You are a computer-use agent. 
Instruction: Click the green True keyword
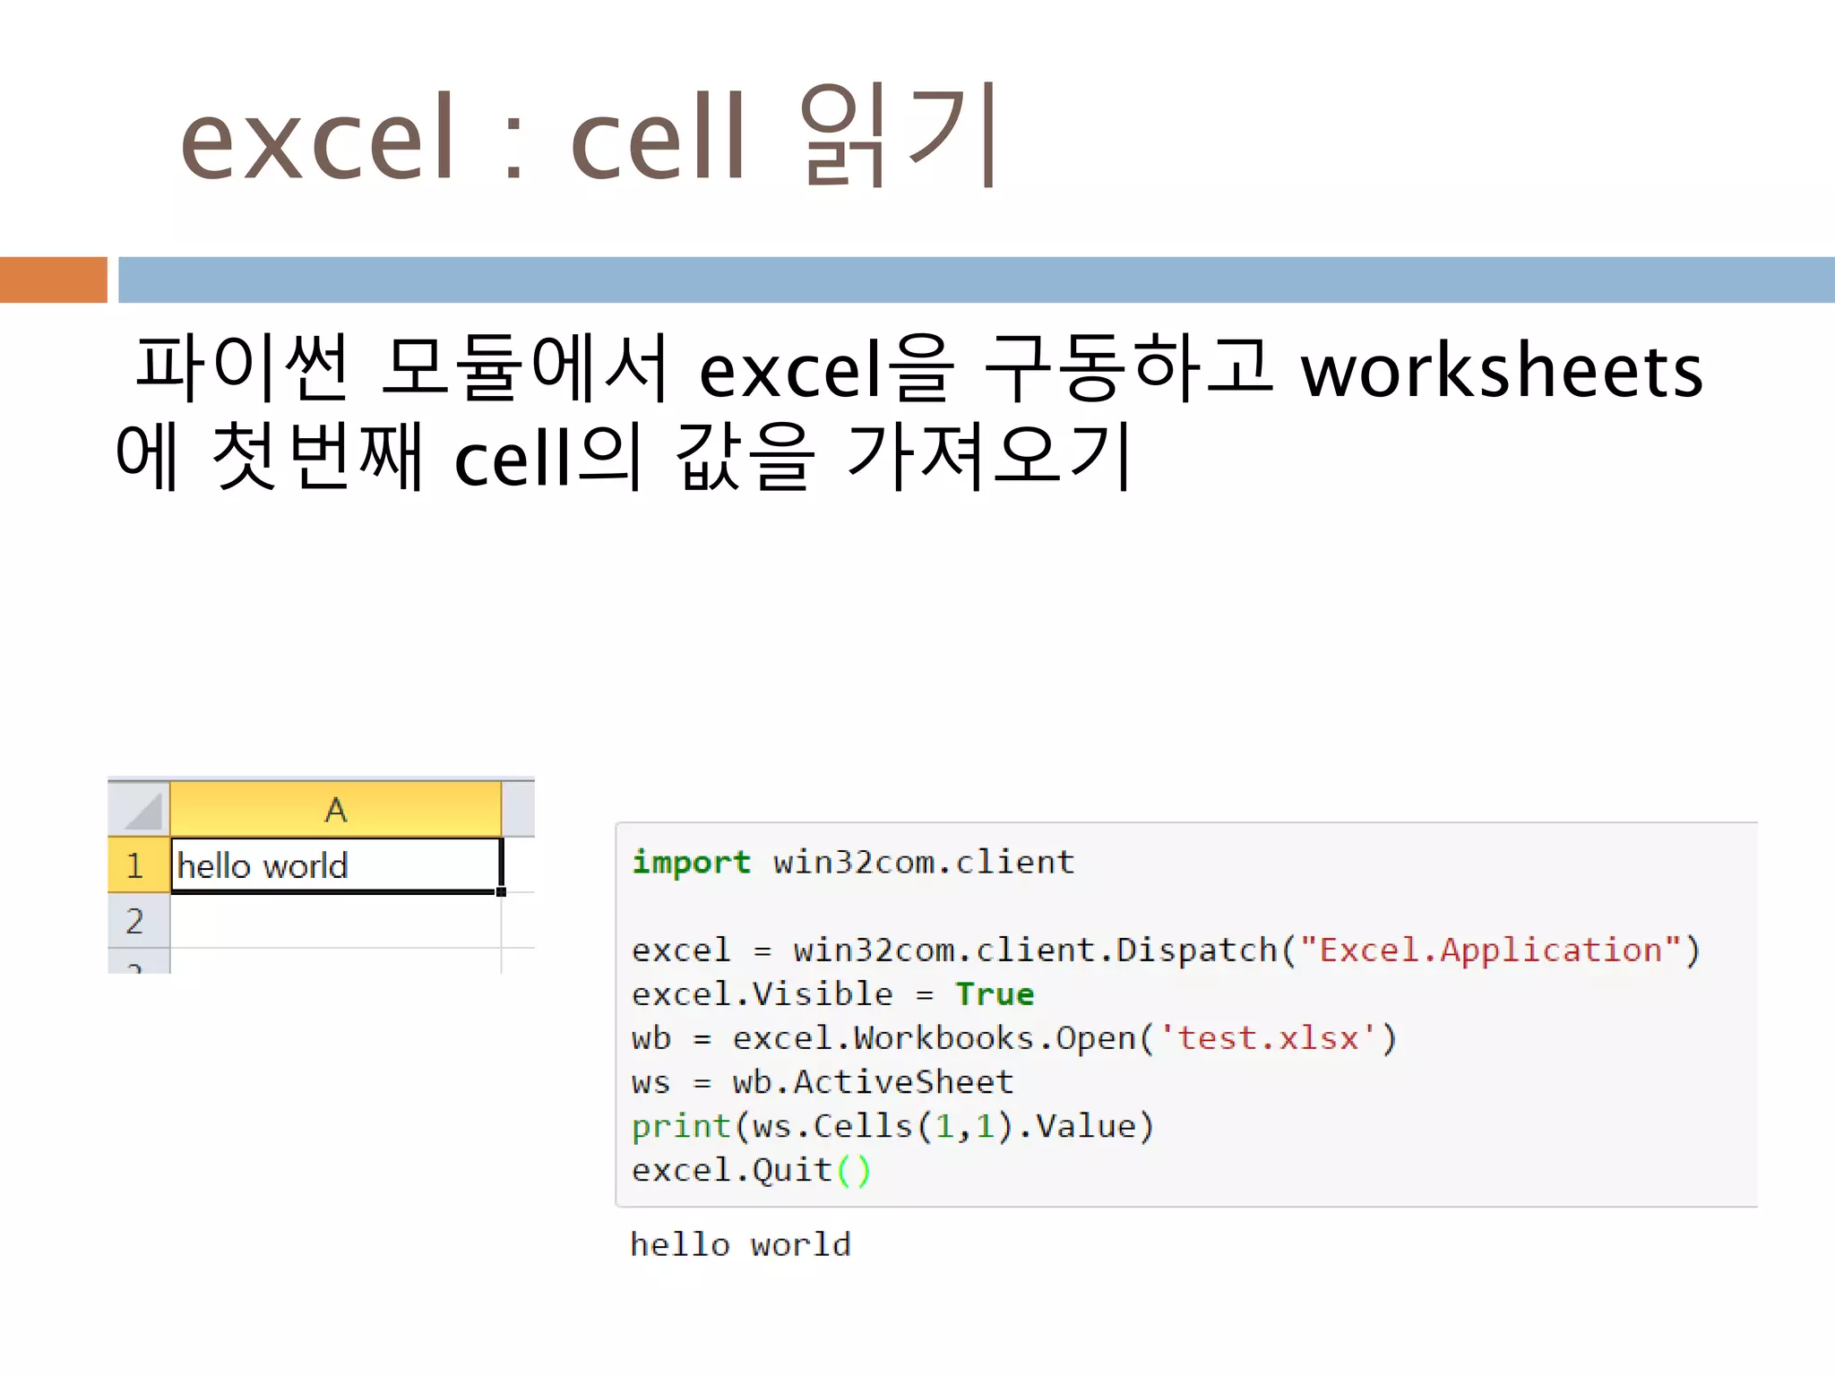(x=995, y=994)
